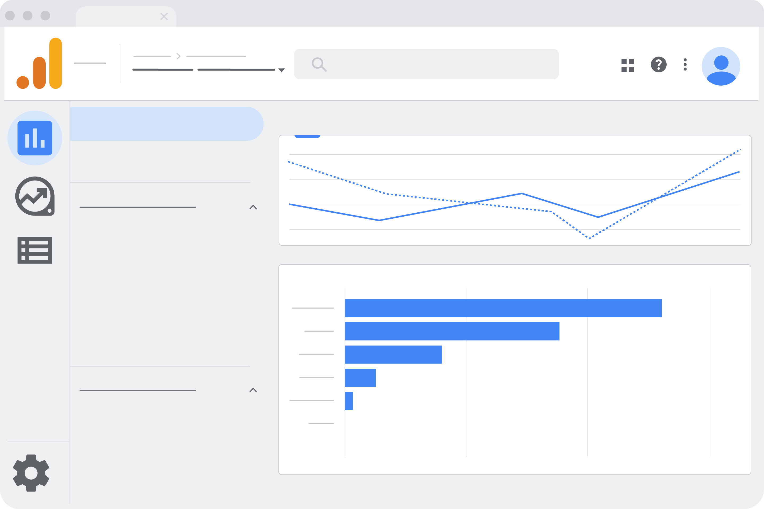764x509 pixels.
Task: Click the magnifier search icon
Action: click(x=319, y=64)
